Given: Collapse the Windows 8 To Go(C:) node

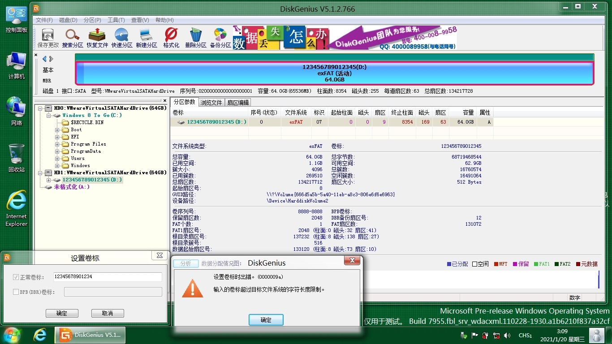Looking at the screenshot, I should point(49,115).
